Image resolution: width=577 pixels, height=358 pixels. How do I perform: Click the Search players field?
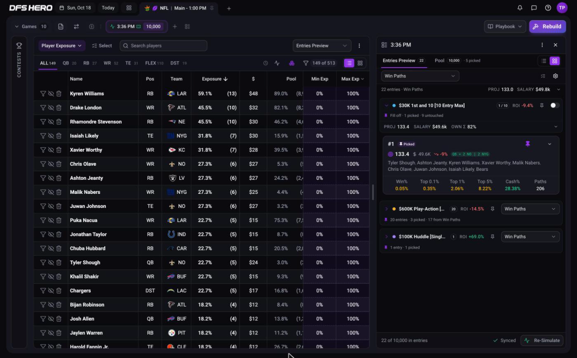tap(164, 46)
